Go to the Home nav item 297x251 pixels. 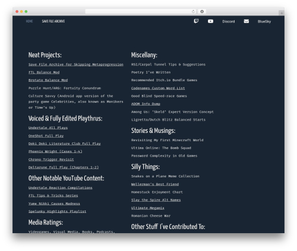coord(29,21)
